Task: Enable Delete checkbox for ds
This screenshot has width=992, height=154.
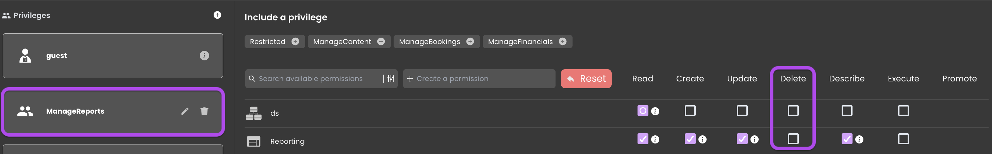Action: pyautogui.click(x=793, y=111)
